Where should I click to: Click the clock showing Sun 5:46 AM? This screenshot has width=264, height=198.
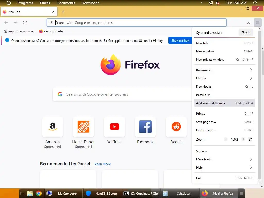pos(236,3)
